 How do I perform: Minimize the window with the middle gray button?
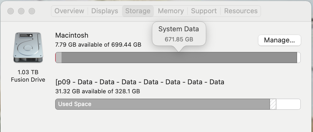click(21, 11)
